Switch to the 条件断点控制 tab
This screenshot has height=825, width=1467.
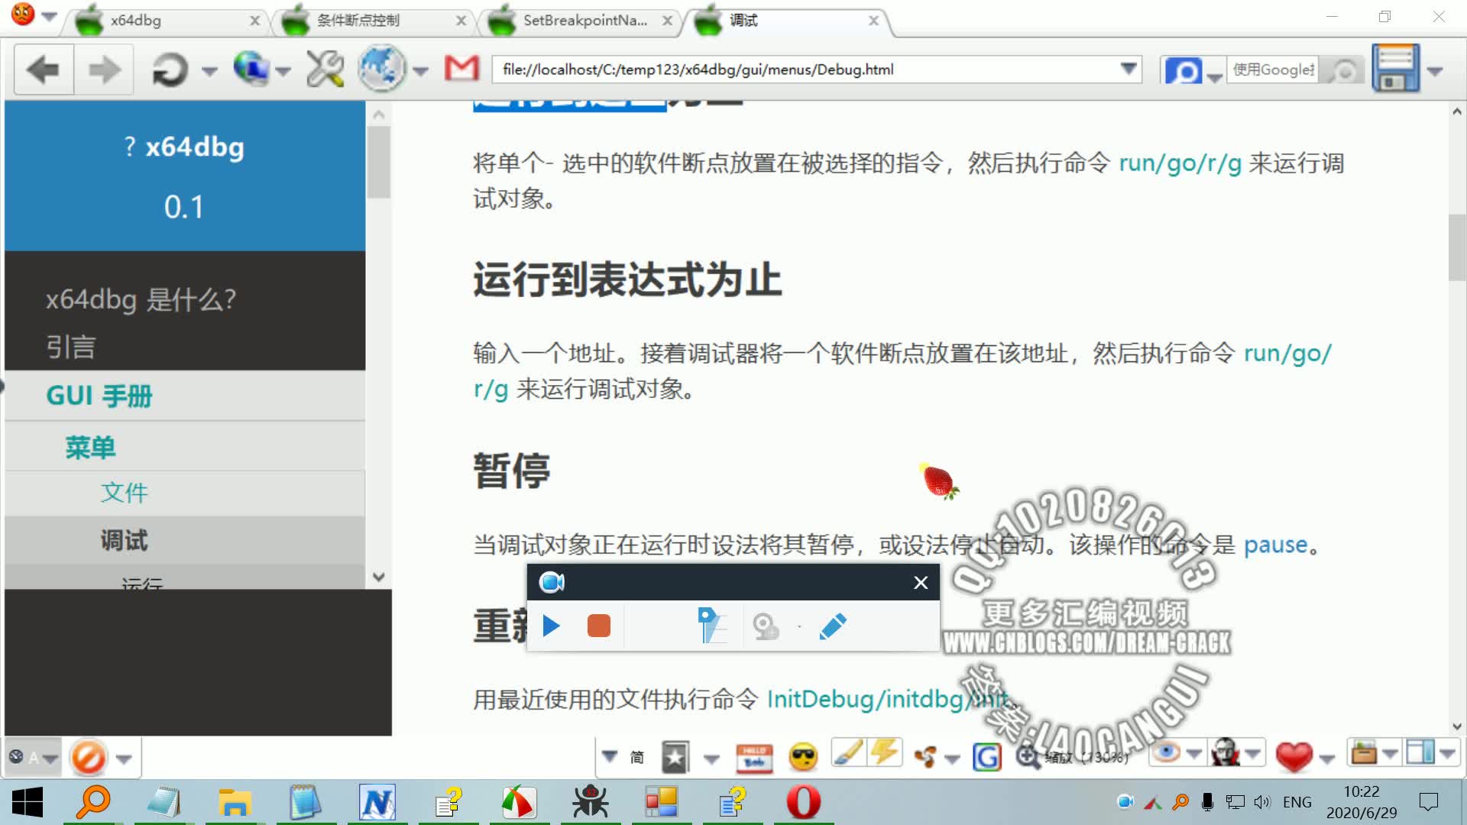click(359, 21)
